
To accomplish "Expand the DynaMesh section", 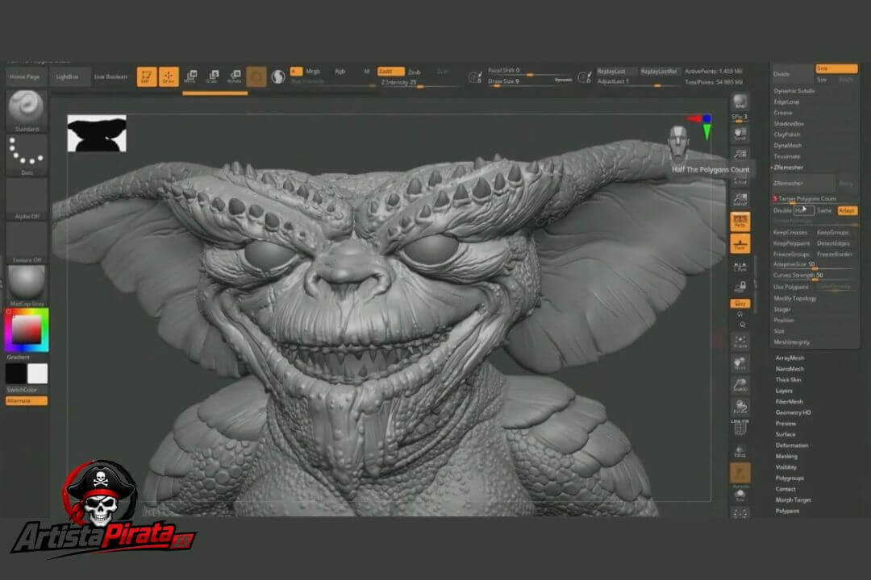I will (x=788, y=146).
